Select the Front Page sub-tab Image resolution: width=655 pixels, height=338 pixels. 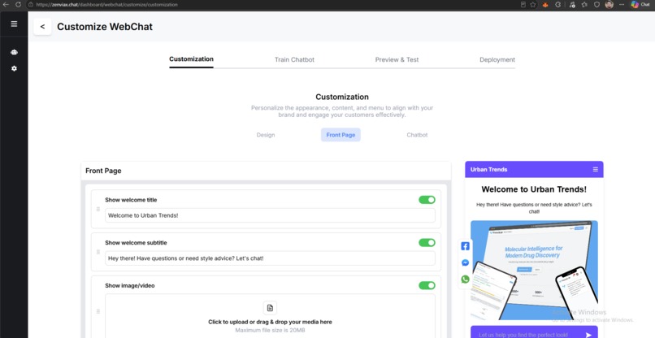[341, 135]
